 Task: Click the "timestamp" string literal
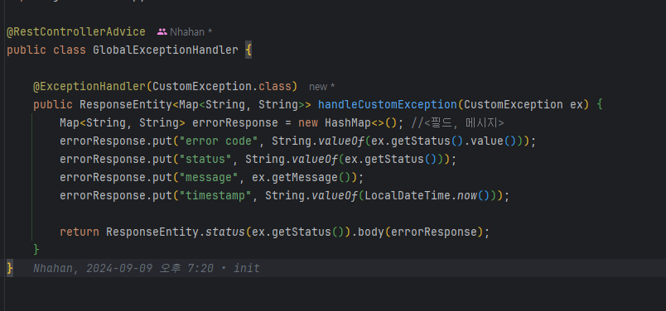click(215, 195)
